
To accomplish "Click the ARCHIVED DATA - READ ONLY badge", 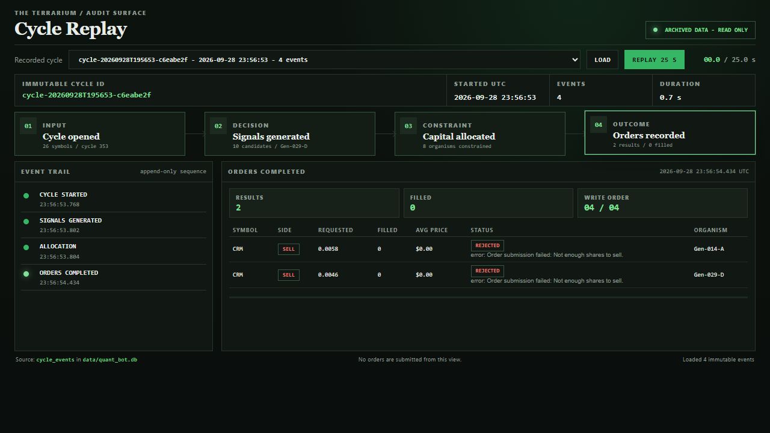I will coord(700,30).
